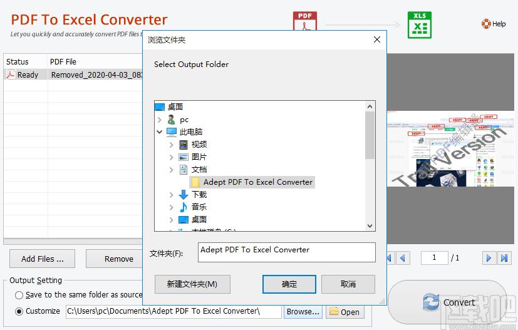The height and width of the screenshot is (330, 518).
Task: Select the 此电脑 tree label
Action: click(191, 132)
